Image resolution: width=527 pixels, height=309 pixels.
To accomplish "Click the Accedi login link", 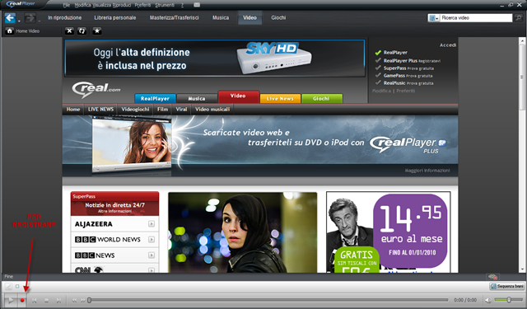I will point(448,45).
